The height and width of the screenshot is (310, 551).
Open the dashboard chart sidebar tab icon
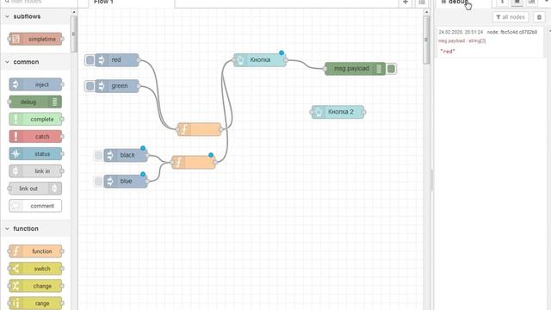531,2
